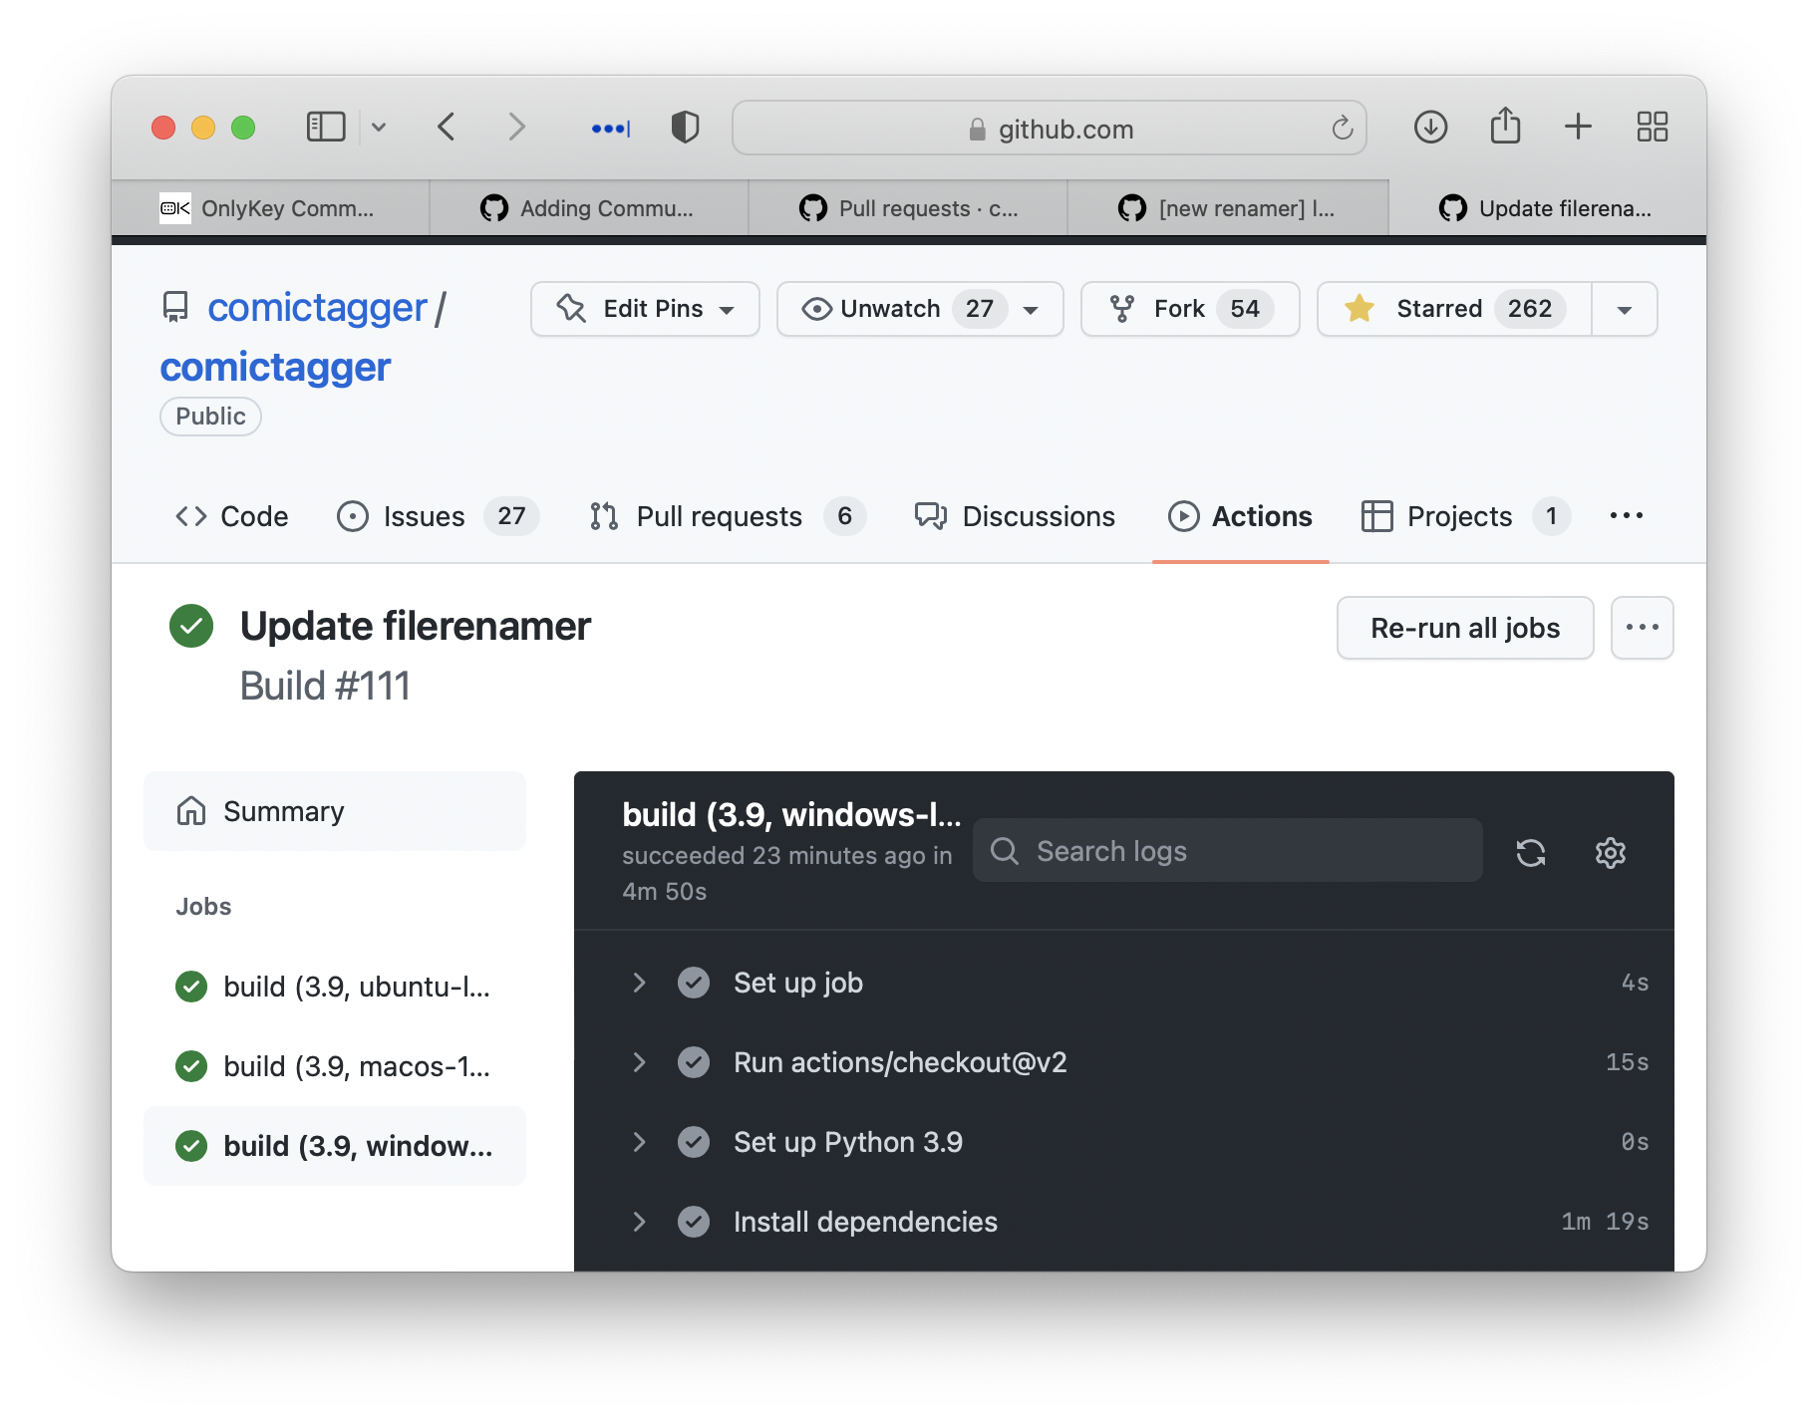Click the magnifier in Search logs field
The width and height of the screenshot is (1818, 1419).
[1005, 852]
